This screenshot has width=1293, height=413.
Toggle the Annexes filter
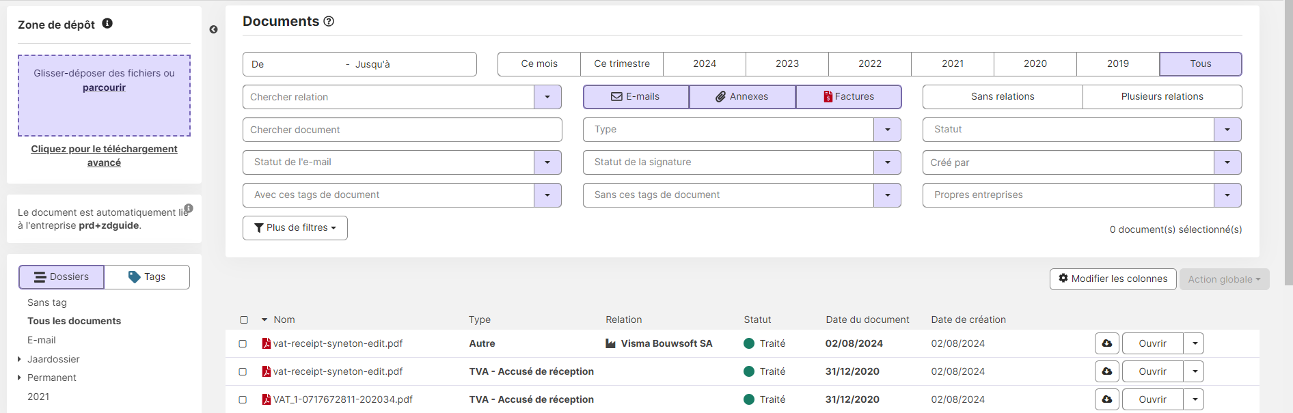(742, 97)
